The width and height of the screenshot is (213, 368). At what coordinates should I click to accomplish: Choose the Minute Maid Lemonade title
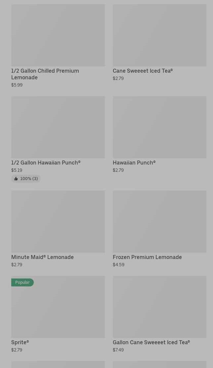point(43,257)
